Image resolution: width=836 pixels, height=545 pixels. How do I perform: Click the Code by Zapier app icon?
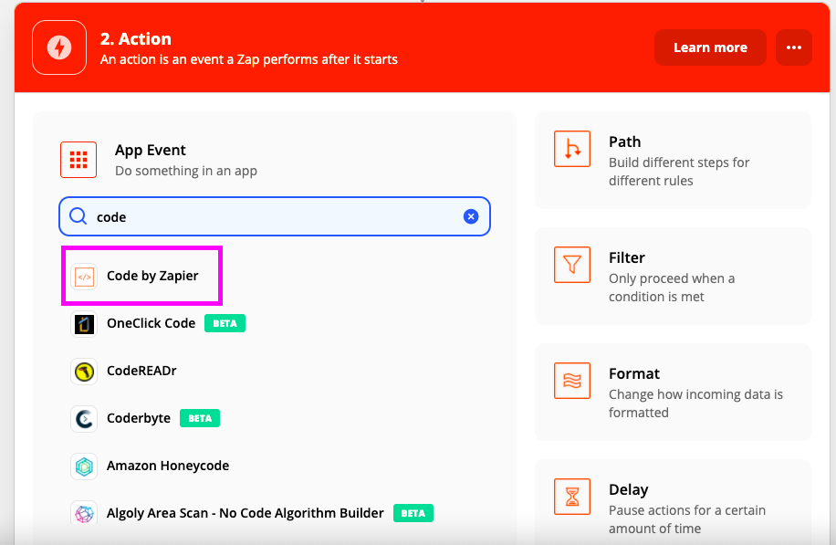[84, 276]
